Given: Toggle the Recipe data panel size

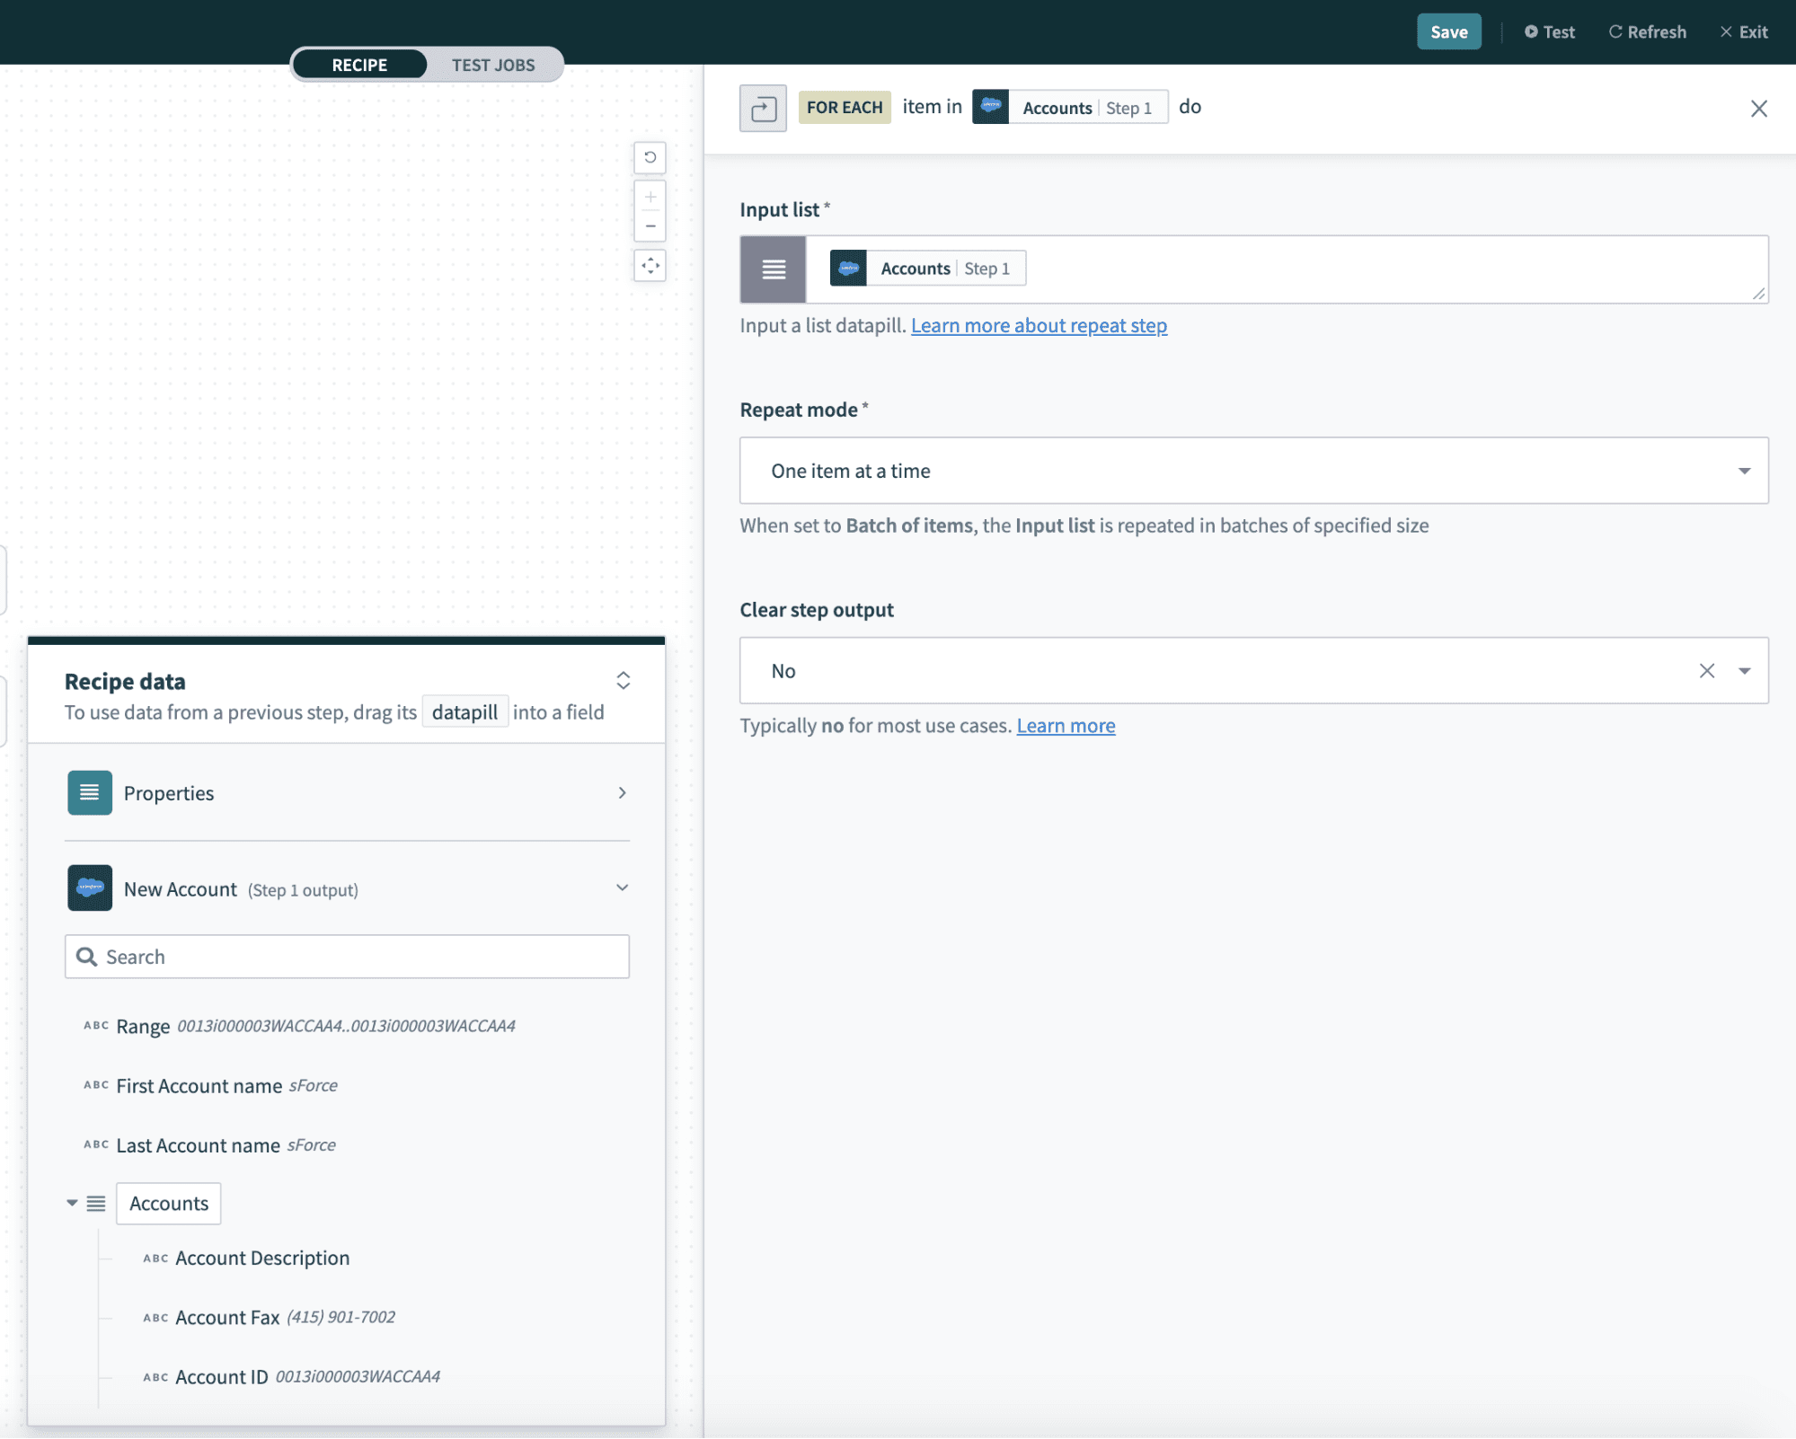Looking at the screenshot, I should (x=623, y=680).
